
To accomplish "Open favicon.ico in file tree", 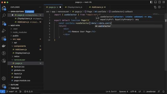I will (x=26, y=67).
